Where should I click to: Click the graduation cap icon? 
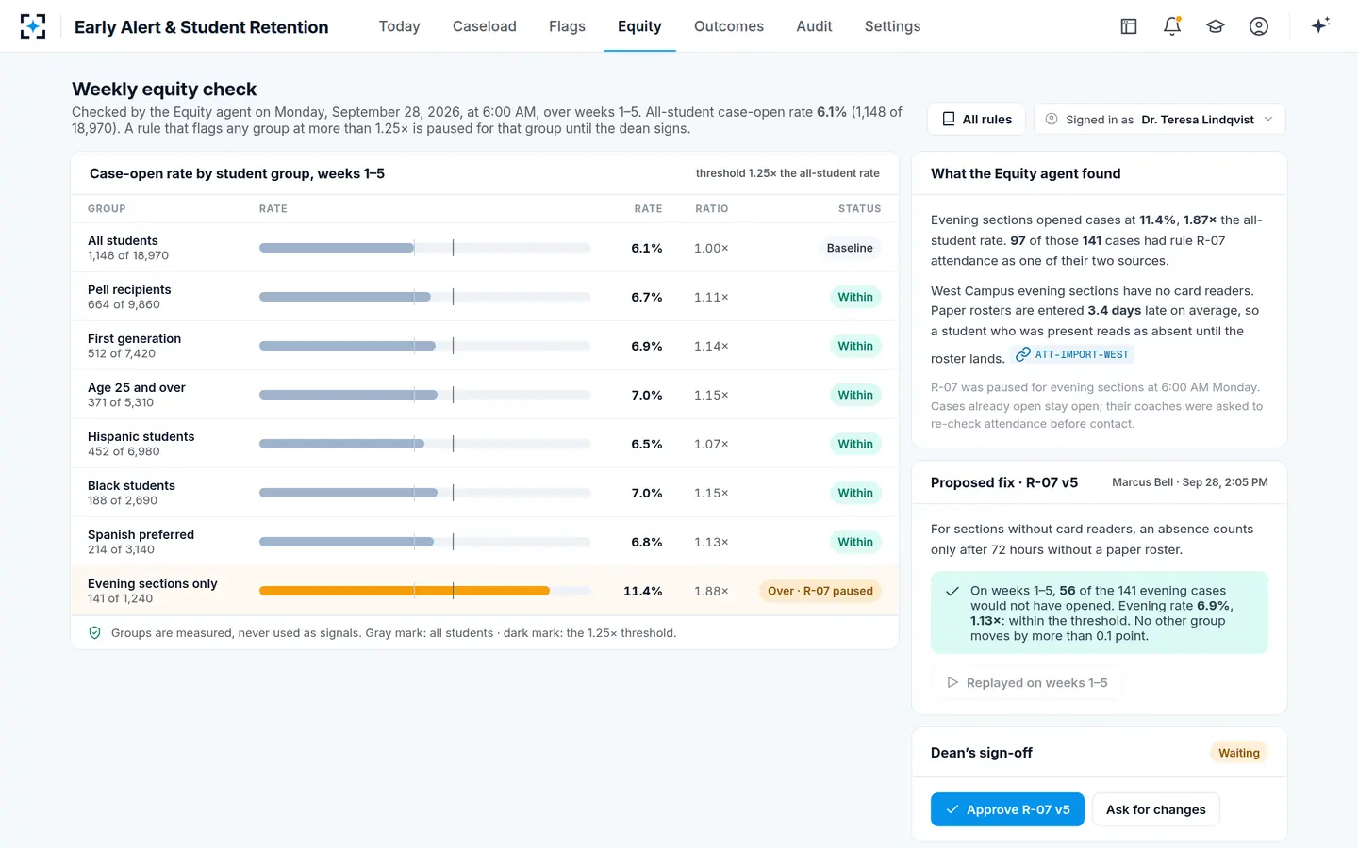coord(1216,26)
